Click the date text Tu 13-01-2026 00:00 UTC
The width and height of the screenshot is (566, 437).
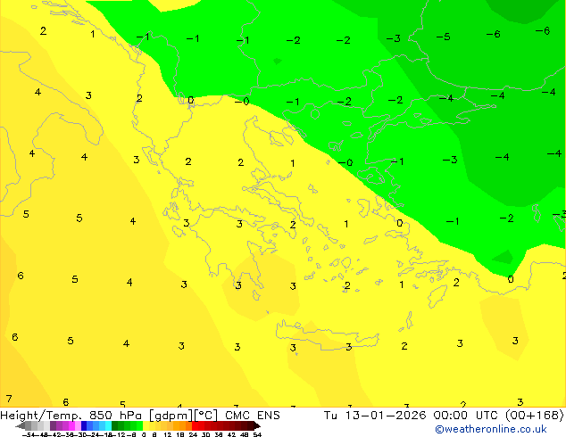tap(412, 416)
